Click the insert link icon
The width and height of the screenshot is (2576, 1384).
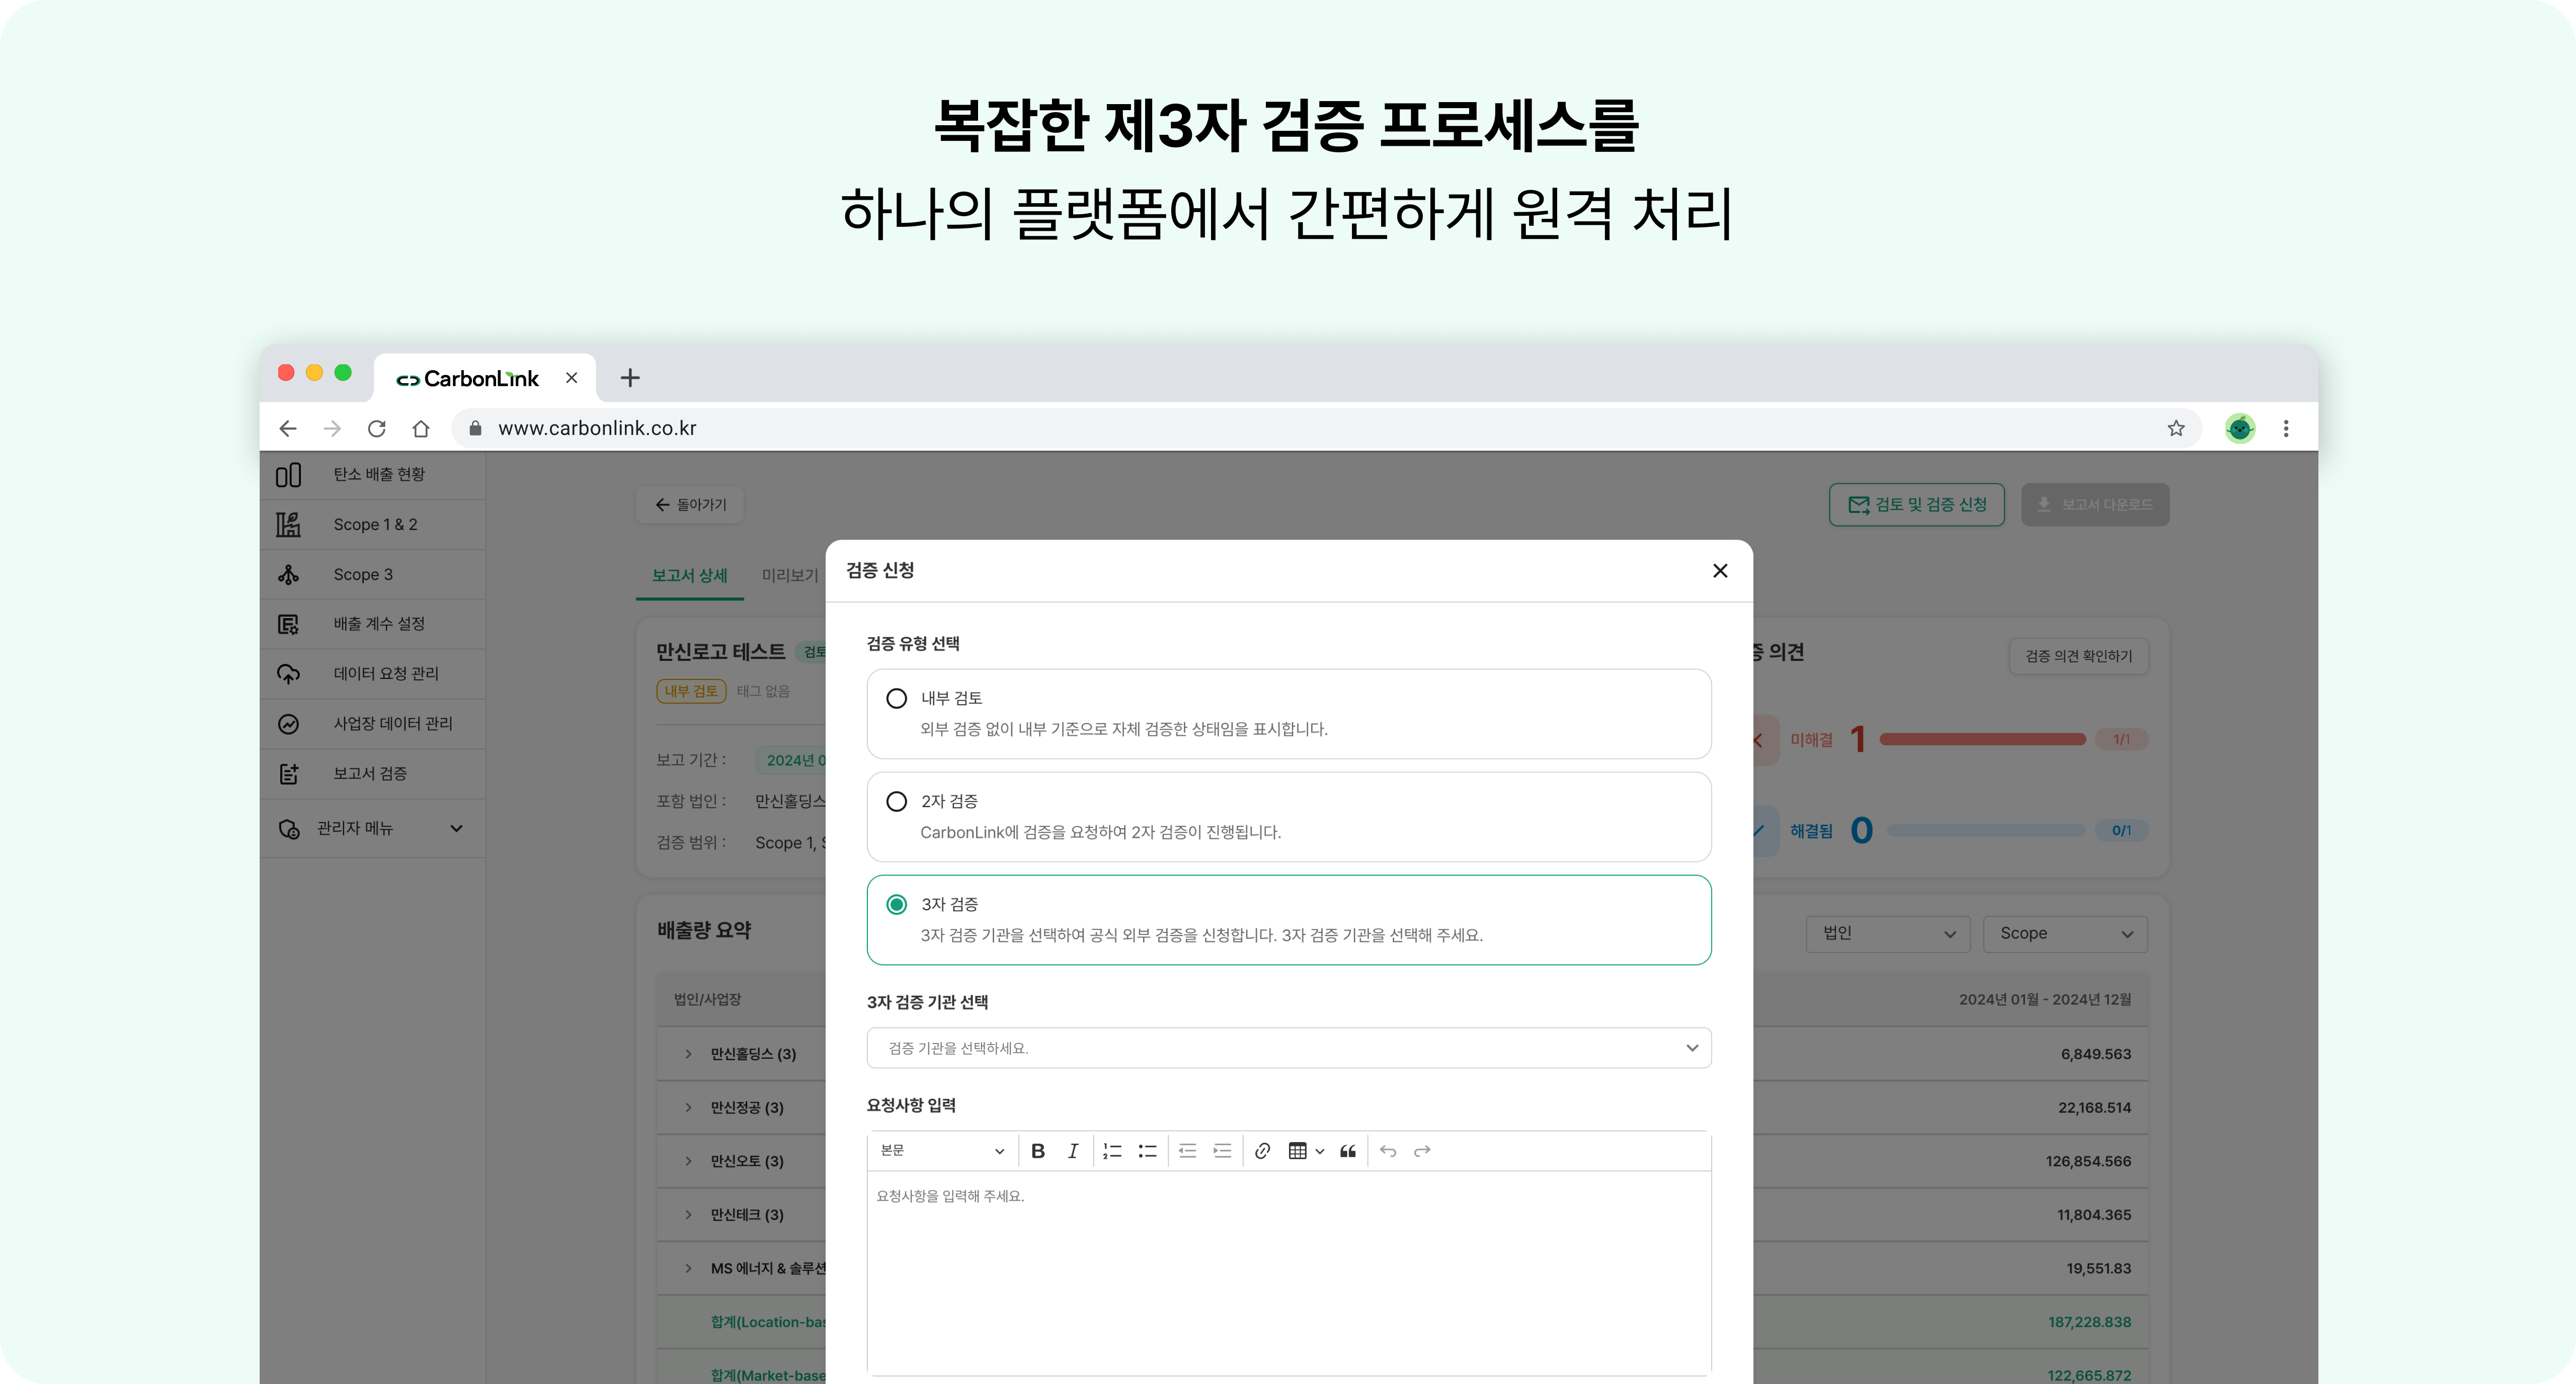coord(1262,1151)
